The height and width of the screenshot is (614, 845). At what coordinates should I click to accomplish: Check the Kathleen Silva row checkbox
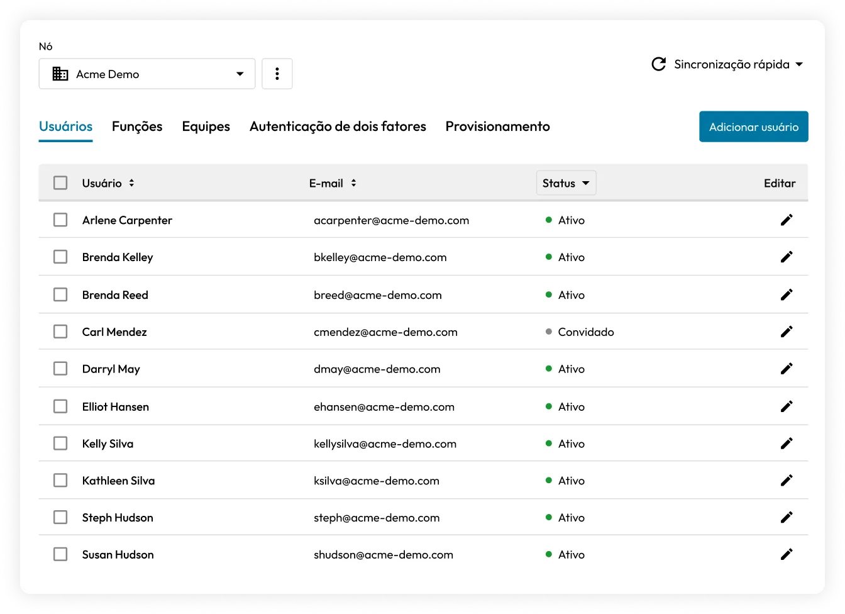click(60, 481)
